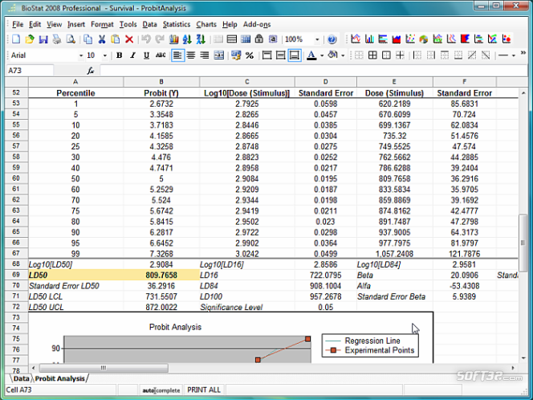Copy selection with the Copy icon
The width and height of the screenshot is (533, 400).
(x=87, y=39)
